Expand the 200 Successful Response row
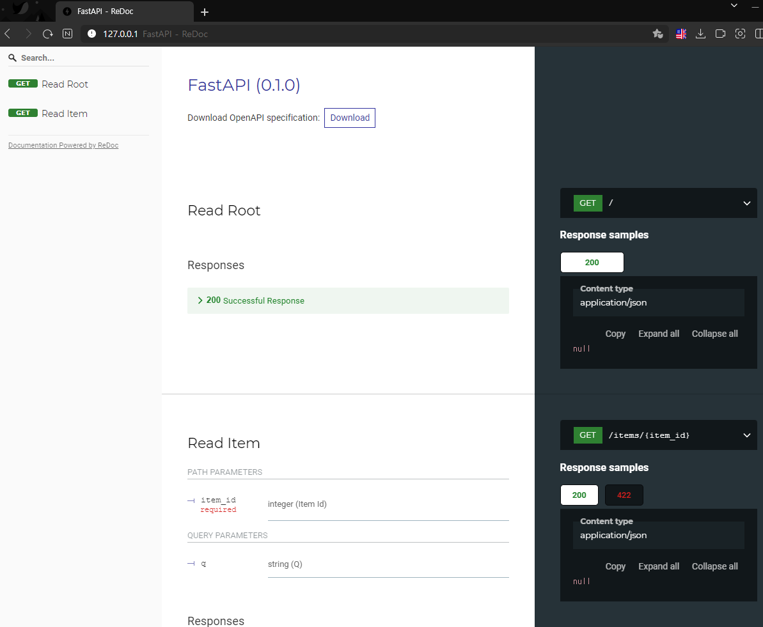The width and height of the screenshot is (763, 627). [348, 300]
